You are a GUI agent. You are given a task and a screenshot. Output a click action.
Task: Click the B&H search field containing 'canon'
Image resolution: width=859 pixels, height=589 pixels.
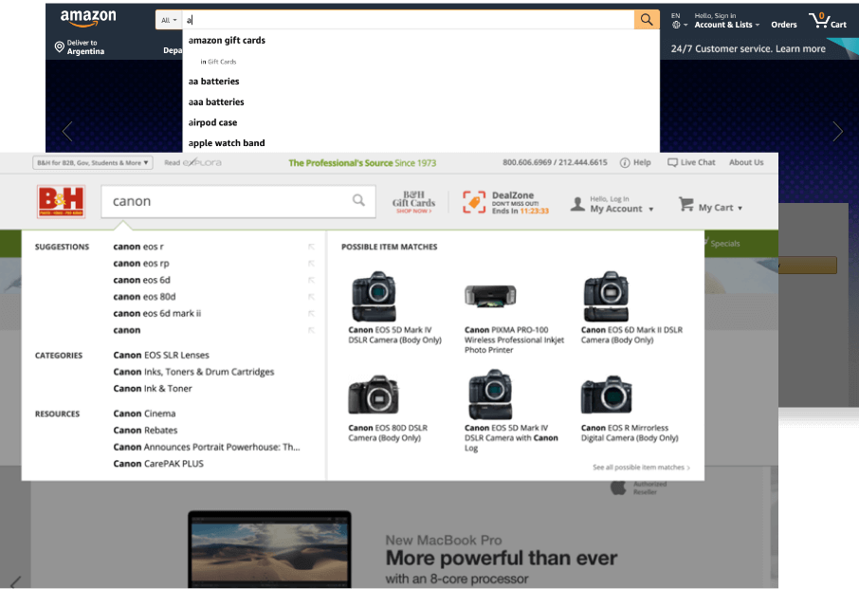pyautogui.click(x=238, y=202)
